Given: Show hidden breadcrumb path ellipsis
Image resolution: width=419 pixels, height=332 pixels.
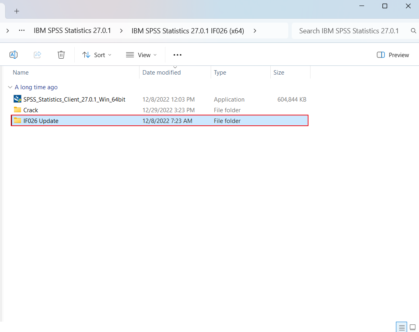Looking at the screenshot, I should 22,31.
